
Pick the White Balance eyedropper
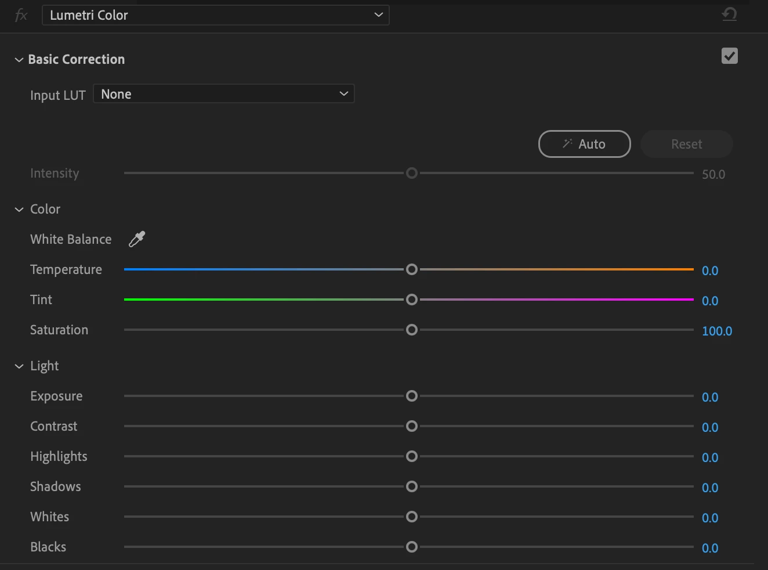[x=137, y=239]
